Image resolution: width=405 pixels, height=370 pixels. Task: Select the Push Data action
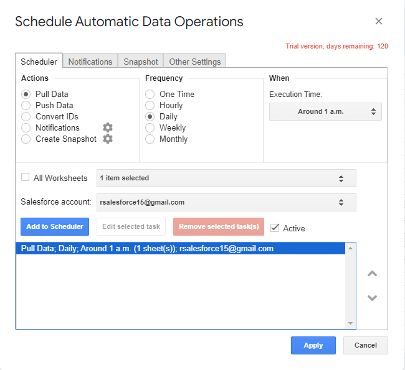tap(26, 106)
